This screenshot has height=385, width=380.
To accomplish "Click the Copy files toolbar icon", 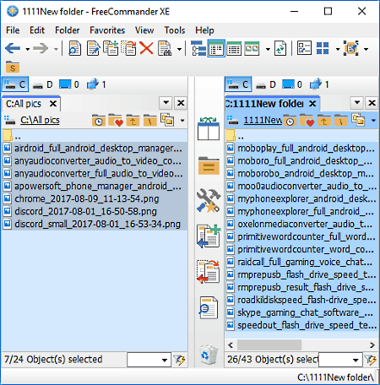I will pos(111,48).
